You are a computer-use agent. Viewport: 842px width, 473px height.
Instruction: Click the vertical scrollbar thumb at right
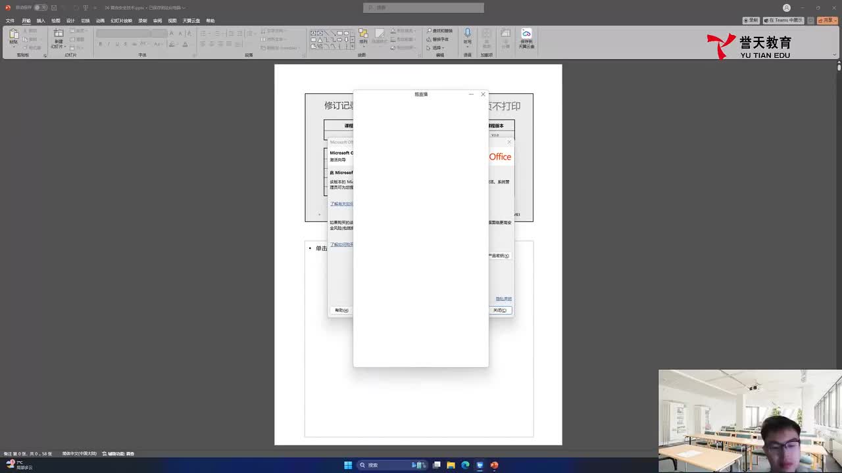[x=839, y=66]
